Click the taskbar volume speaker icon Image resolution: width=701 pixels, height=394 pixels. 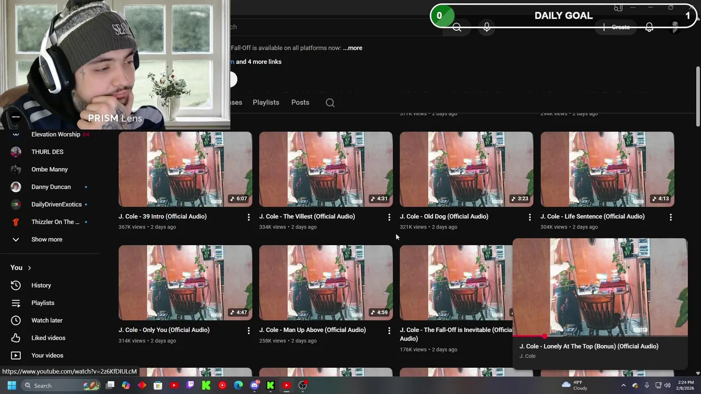point(667,385)
